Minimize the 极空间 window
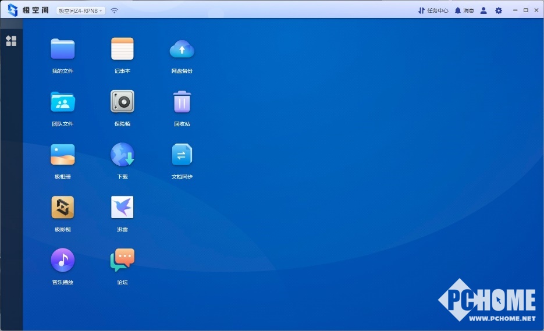Screen dimensions: 544x331 515,10
